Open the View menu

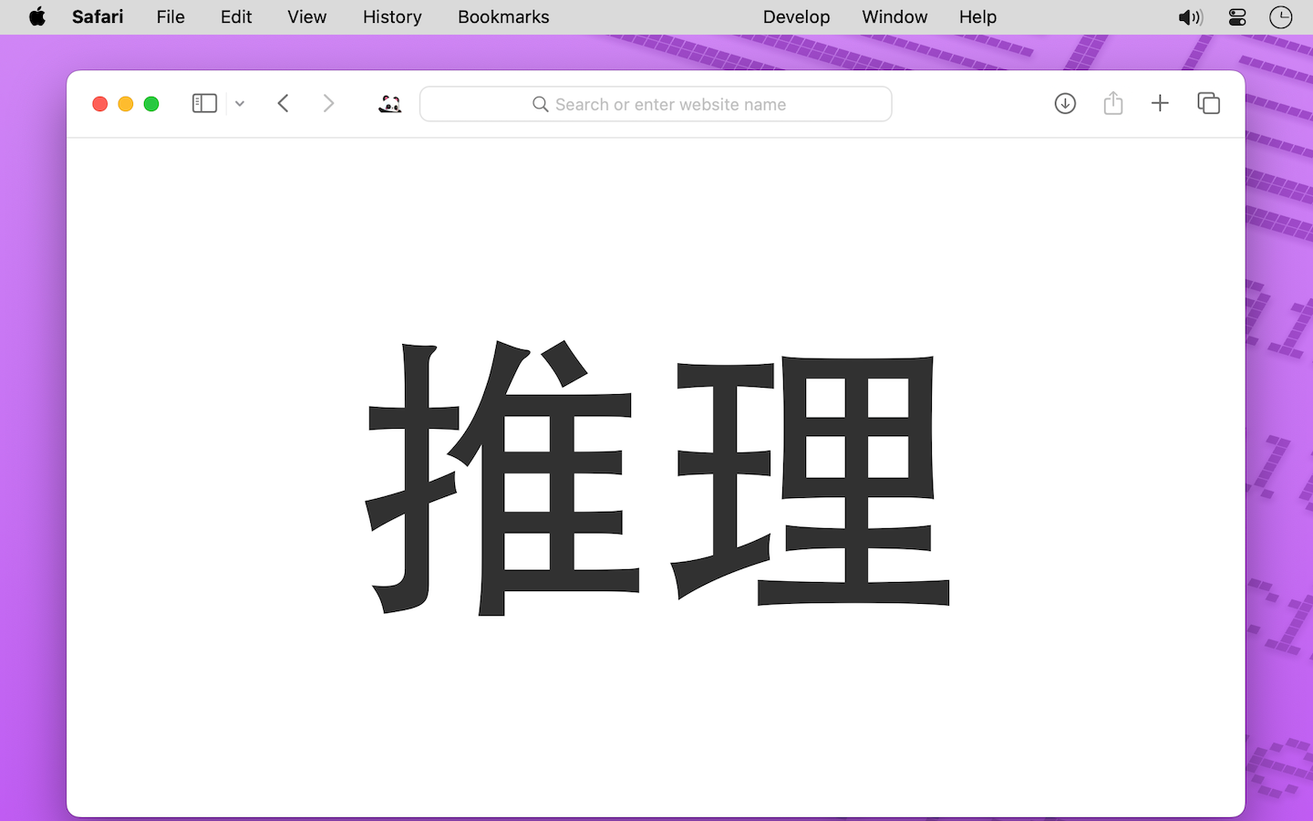point(306,16)
